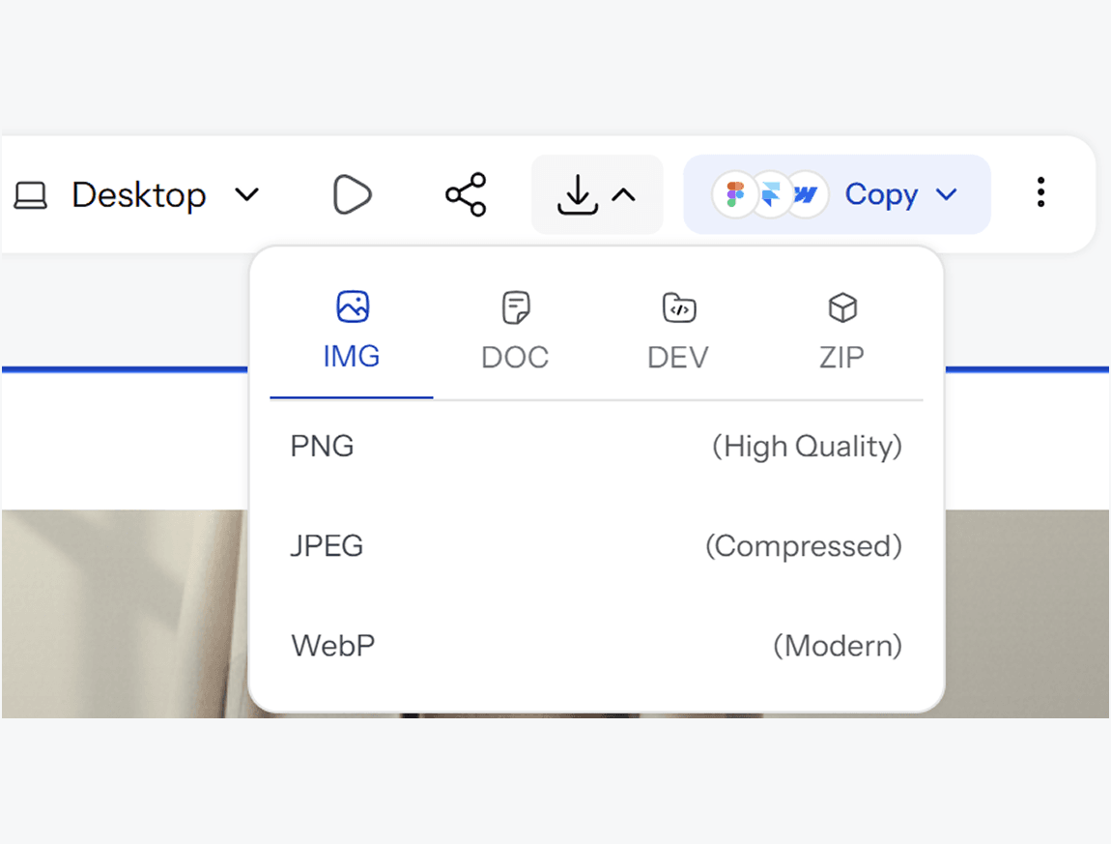Select the ZIP export tab
Screen dimensions: 1111x844
(841, 329)
